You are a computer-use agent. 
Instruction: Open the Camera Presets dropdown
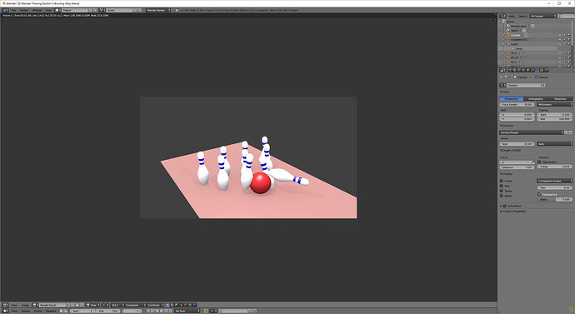pyautogui.click(x=531, y=132)
